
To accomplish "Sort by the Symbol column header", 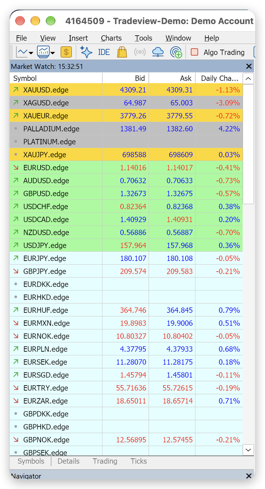I will [56, 78].
